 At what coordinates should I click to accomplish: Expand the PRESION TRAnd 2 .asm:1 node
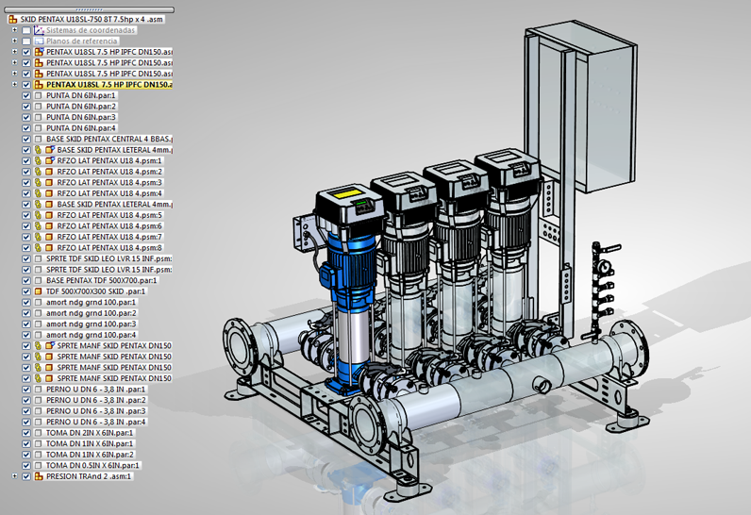(14, 476)
